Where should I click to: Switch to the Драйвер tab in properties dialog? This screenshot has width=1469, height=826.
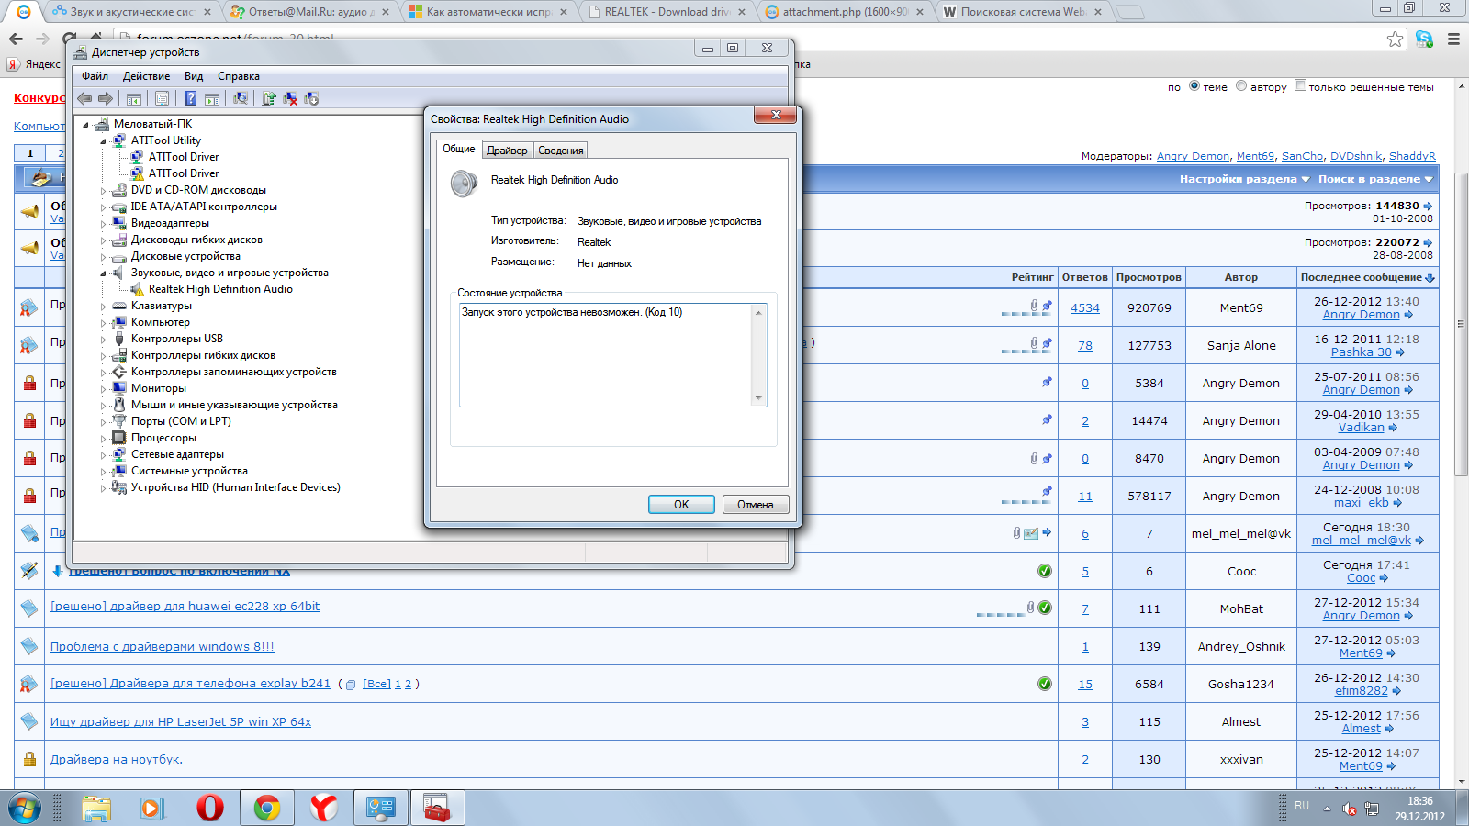pos(507,151)
